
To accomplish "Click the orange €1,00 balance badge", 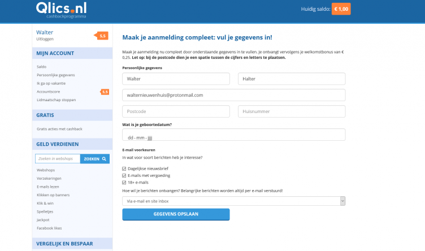I will point(342,10).
